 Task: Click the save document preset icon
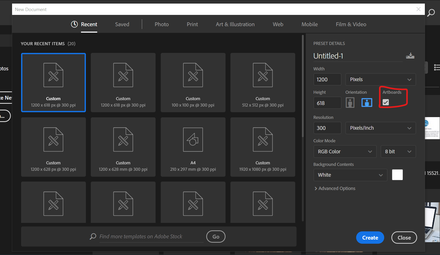(410, 56)
